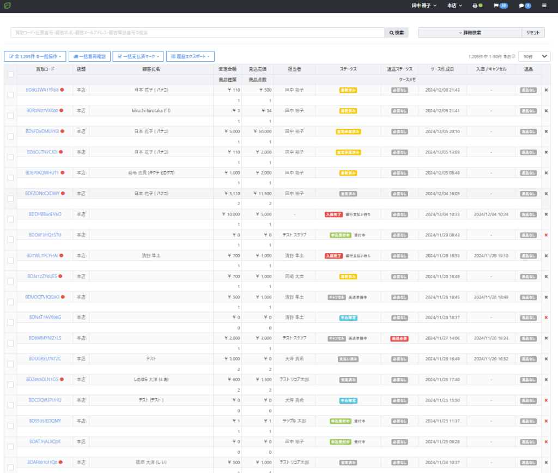Click delete X icon for row BD8G3WA1YR68

[x=546, y=89]
